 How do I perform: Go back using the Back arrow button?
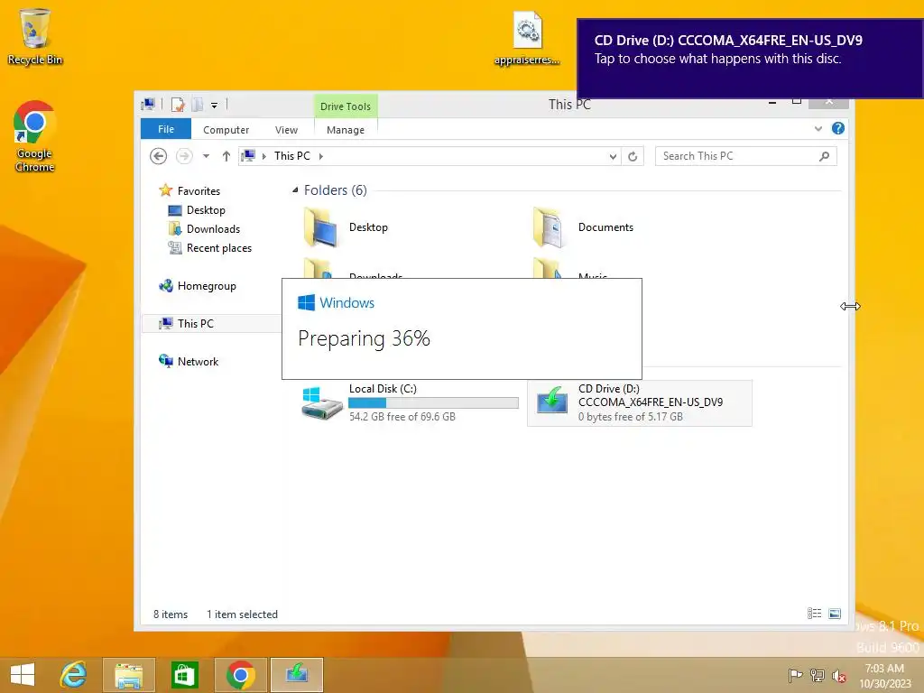tap(158, 156)
